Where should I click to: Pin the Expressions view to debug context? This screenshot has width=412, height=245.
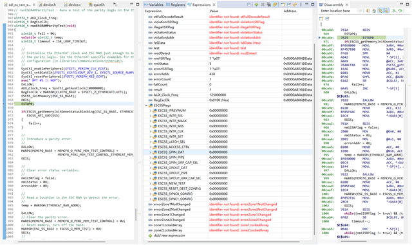(x=289, y=5)
